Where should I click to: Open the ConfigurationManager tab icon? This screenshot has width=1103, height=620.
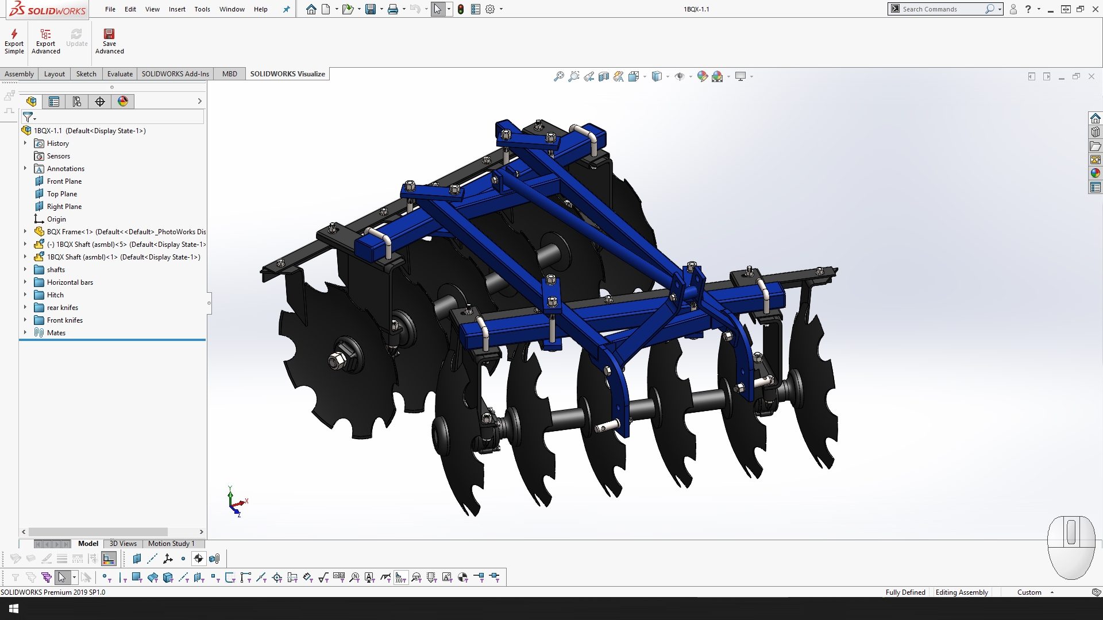click(x=77, y=102)
